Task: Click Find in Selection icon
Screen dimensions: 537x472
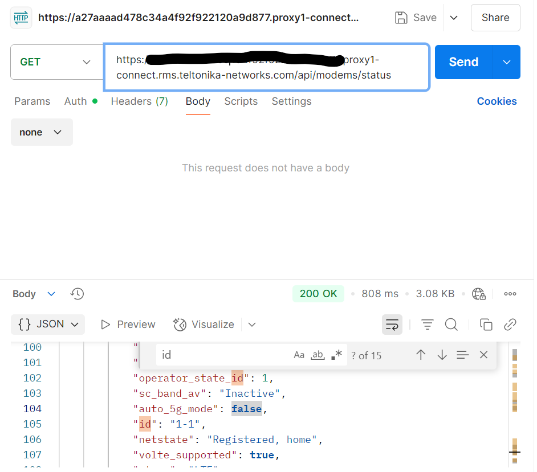Action: [x=463, y=355]
